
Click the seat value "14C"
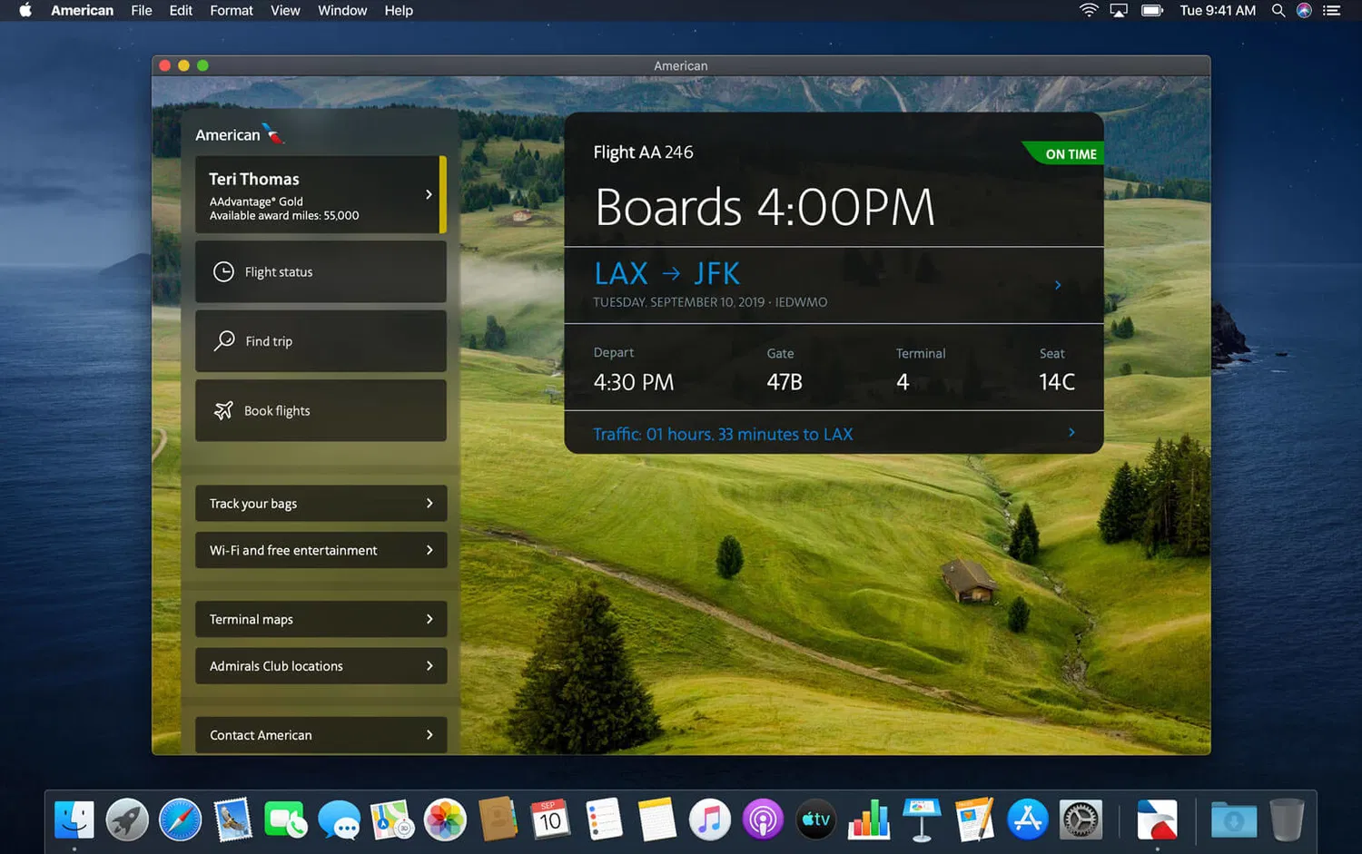coord(1057,382)
